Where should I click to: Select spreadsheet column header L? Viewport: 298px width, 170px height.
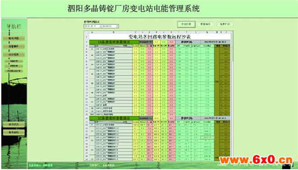207,32
